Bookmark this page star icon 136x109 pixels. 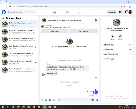click(x=125, y=7)
